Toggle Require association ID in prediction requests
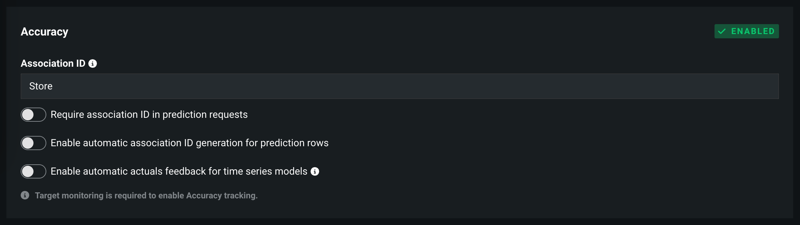The height and width of the screenshot is (225, 800). point(33,115)
